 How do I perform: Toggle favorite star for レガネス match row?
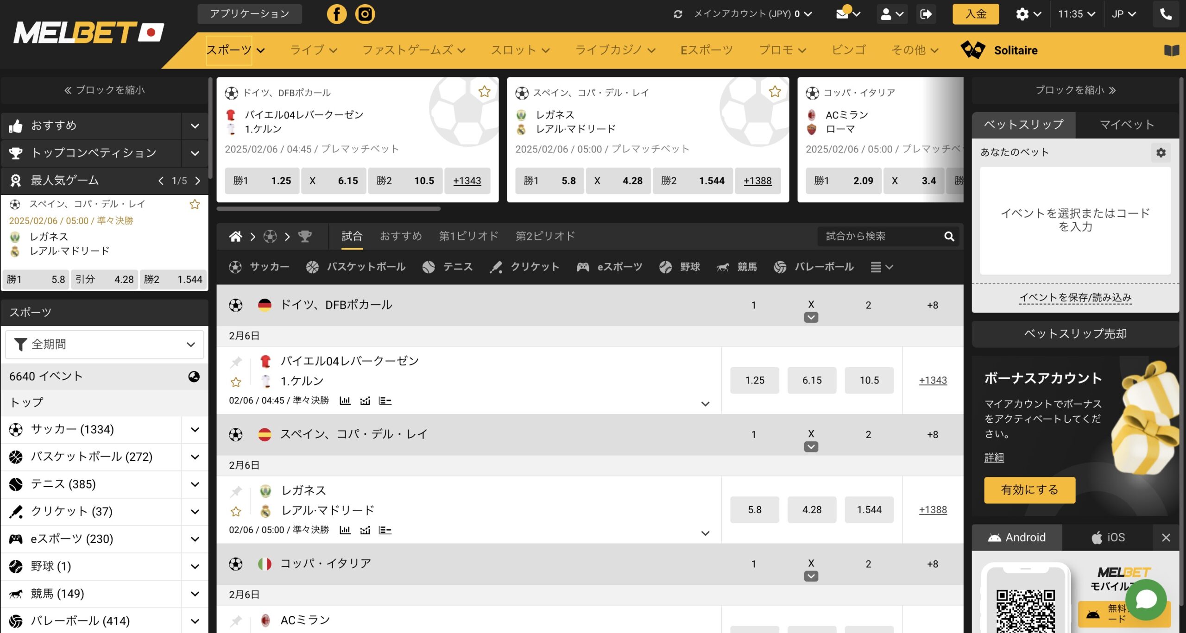tap(236, 511)
